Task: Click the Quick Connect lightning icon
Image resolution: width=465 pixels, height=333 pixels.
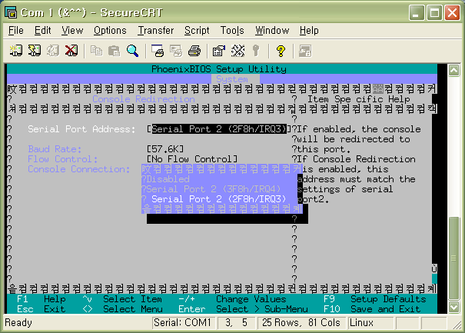Action: [35, 51]
